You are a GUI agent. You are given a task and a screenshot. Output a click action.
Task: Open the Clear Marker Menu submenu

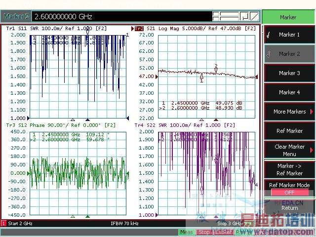(x=289, y=150)
